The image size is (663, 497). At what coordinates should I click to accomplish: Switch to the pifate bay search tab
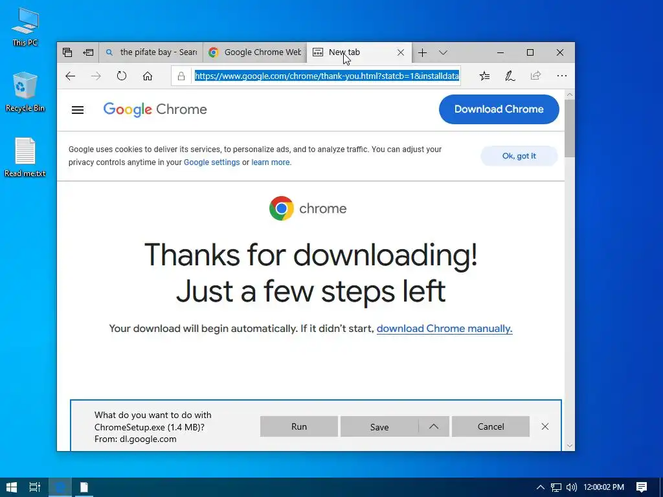click(151, 52)
